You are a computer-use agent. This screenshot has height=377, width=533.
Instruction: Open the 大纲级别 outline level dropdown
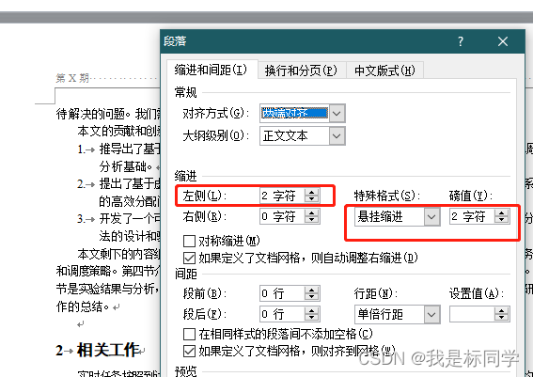click(x=337, y=136)
